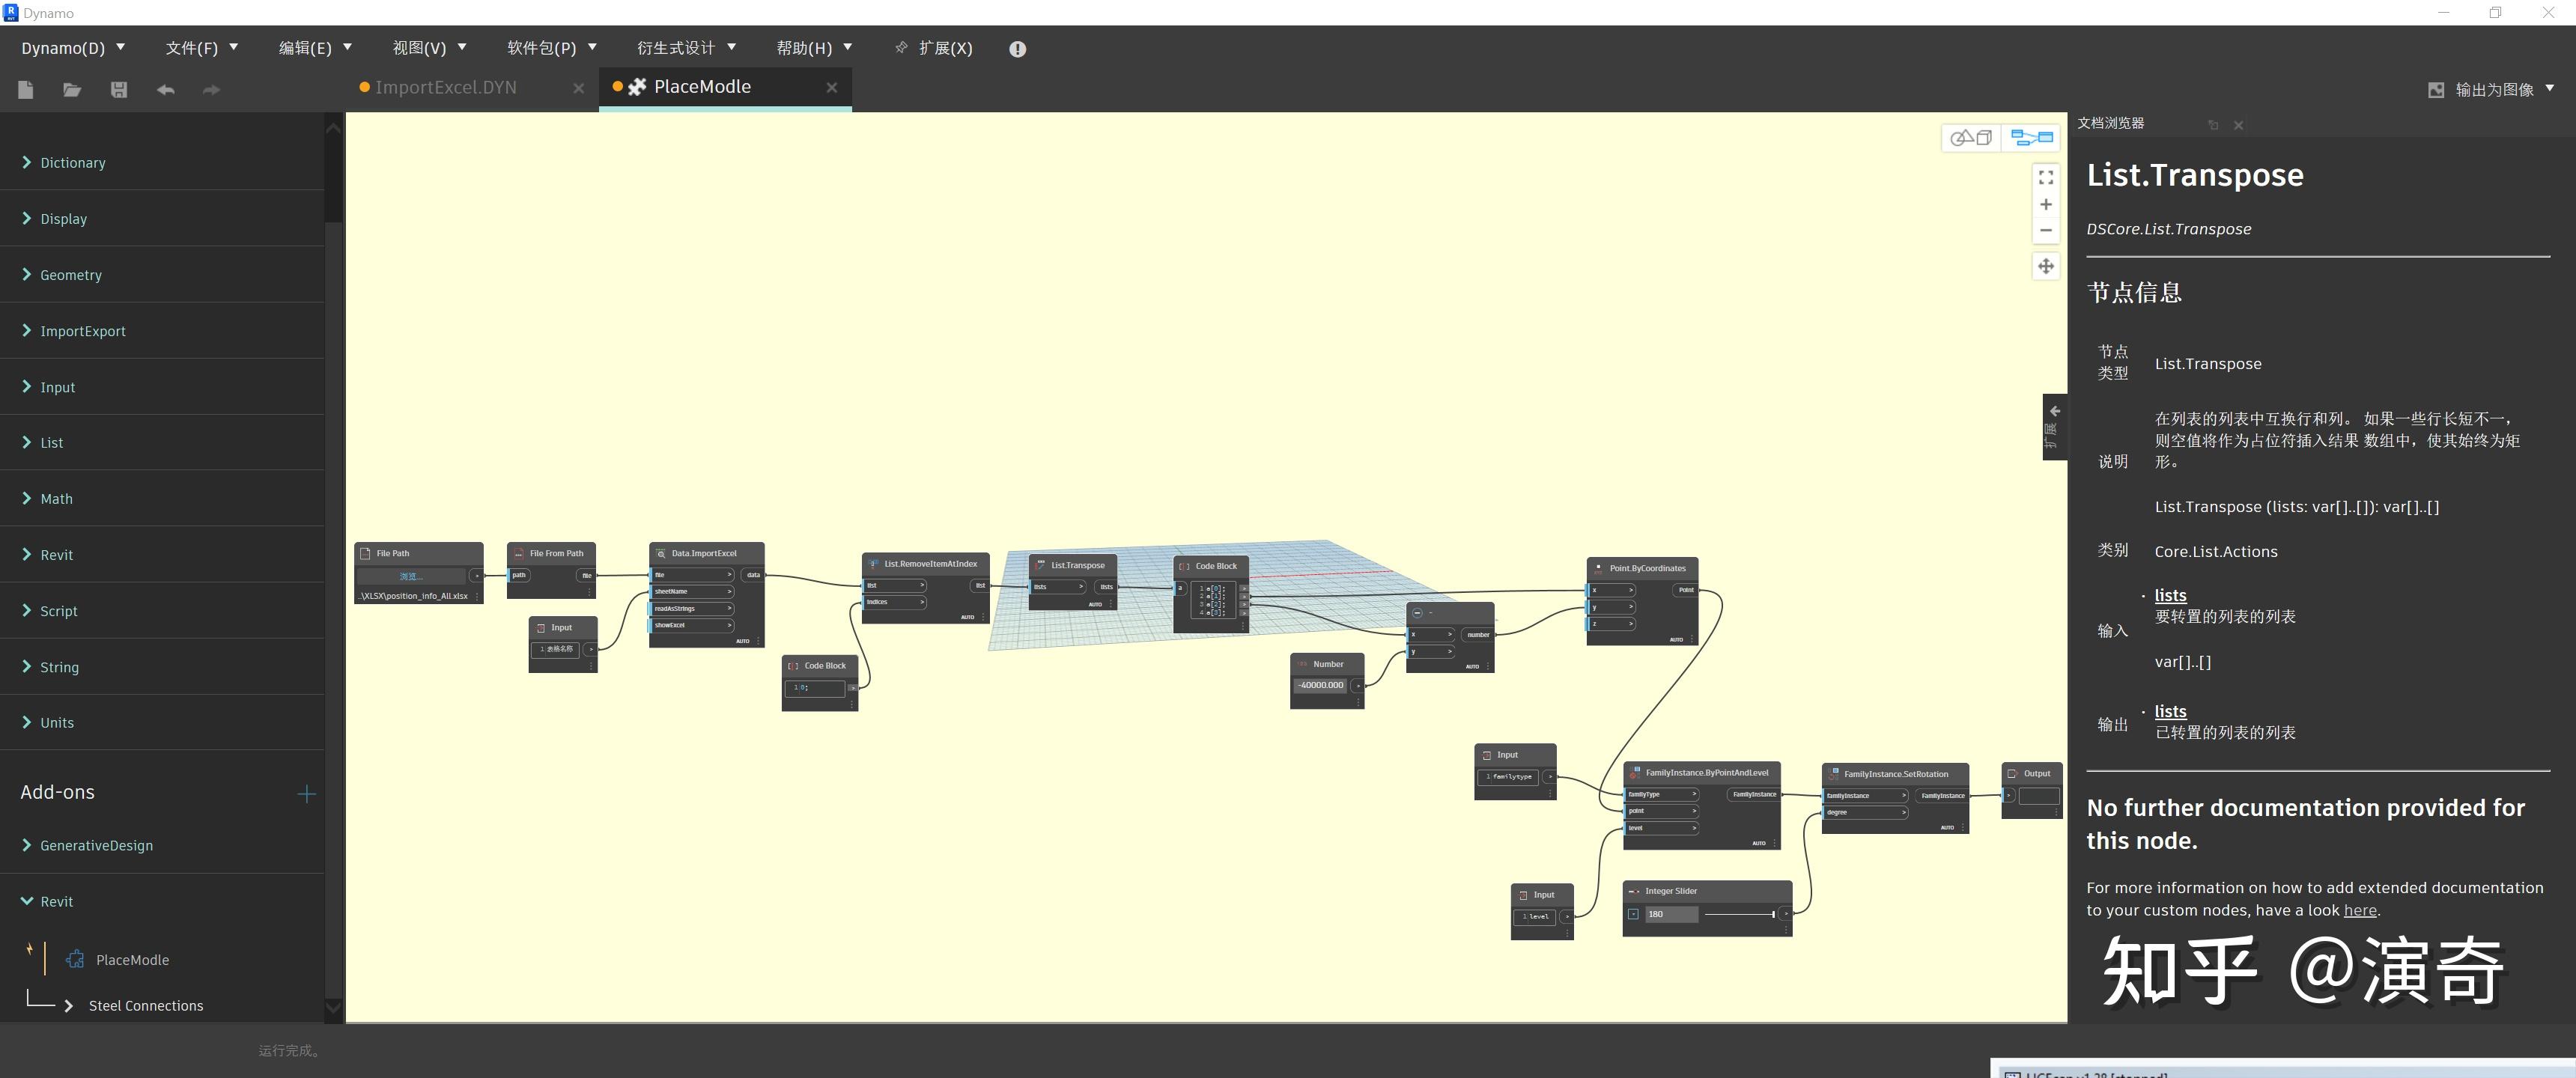Click the 浏览... button in File Path node
Image resolution: width=2576 pixels, height=1078 pixels.
411,576
